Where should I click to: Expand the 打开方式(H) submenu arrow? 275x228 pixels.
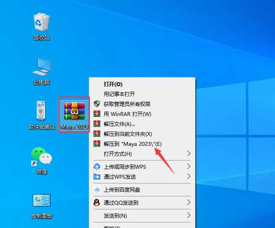point(189,154)
